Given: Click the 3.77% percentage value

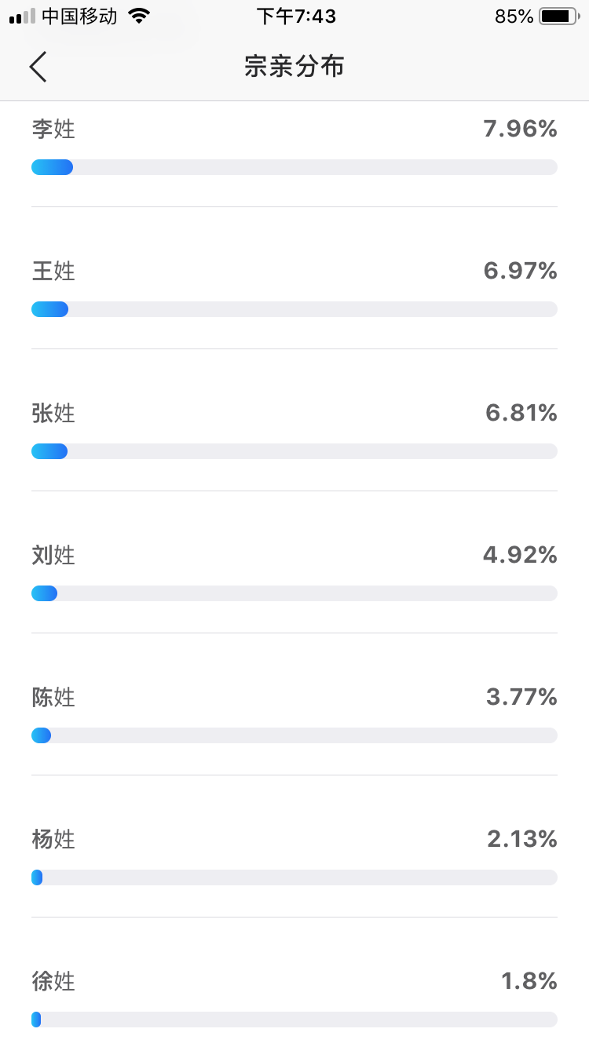Looking at the screenshot, I should tap(521, 697).
